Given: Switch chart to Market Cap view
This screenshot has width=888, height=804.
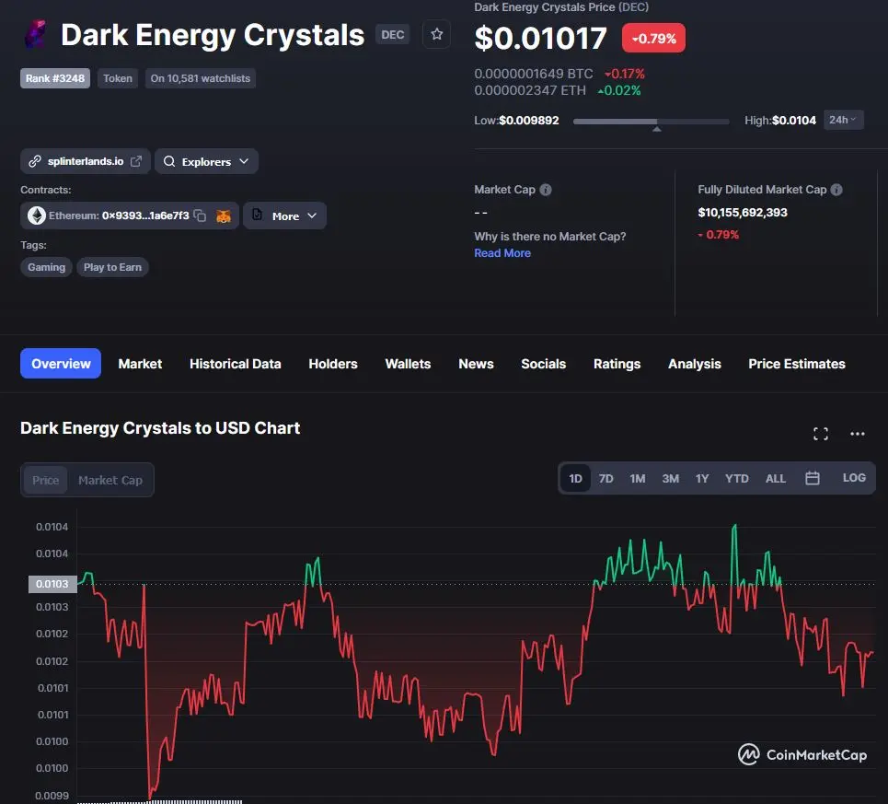Looking at the screenshot, I should (110, 481).
